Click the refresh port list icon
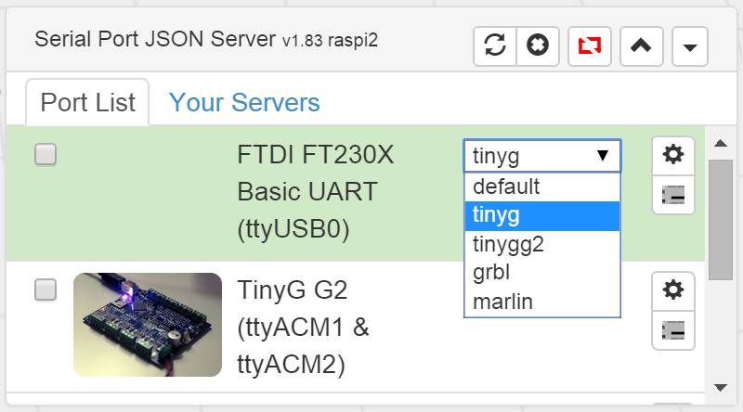The width and height of the screenshot is (743, 412). click(x=495, y=46)
